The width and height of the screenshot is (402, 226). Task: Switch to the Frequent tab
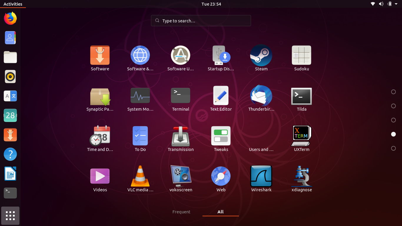click(x=181, y=212)
